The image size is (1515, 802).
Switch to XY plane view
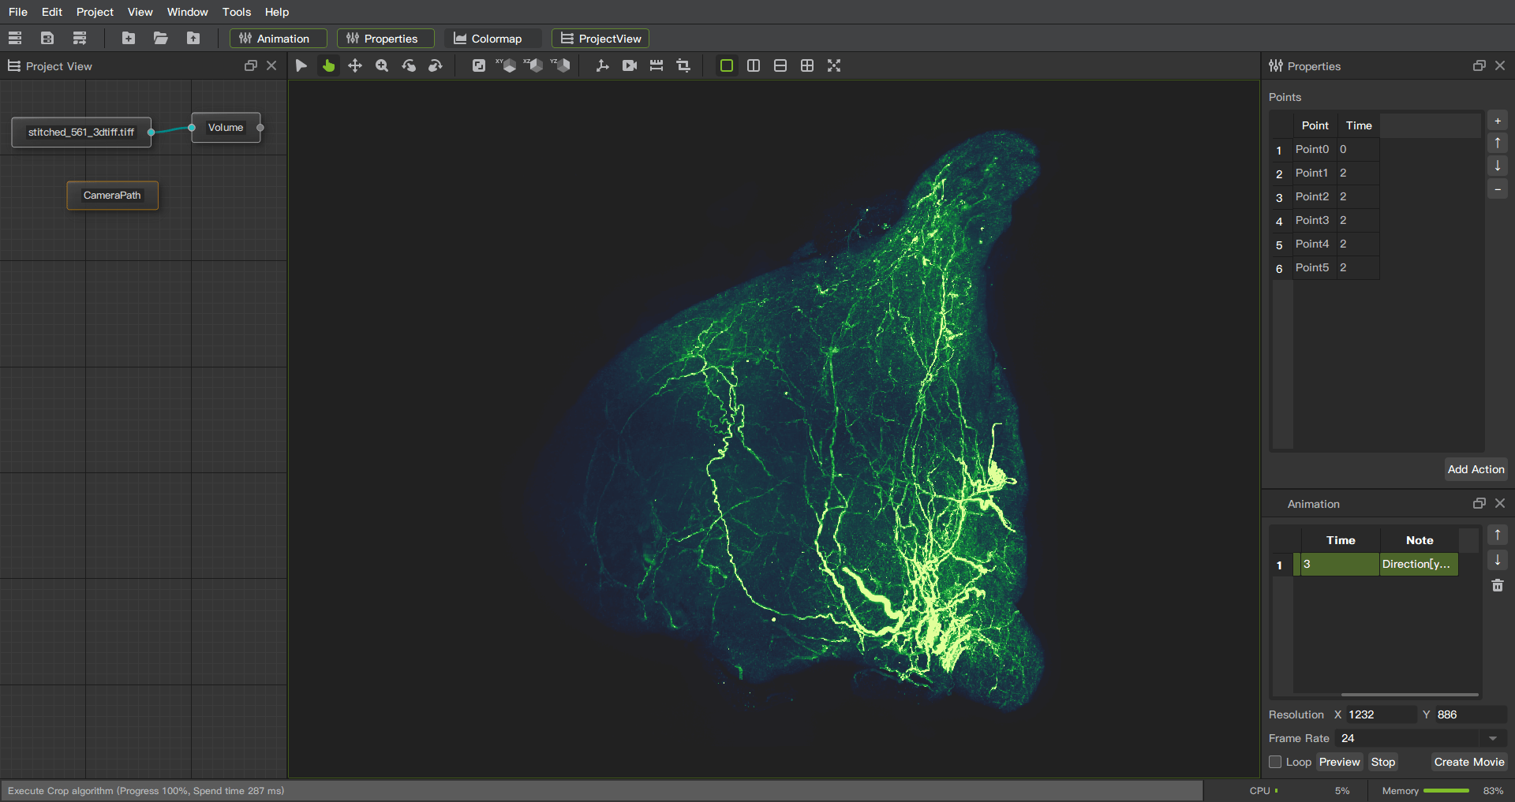(506, 65)
